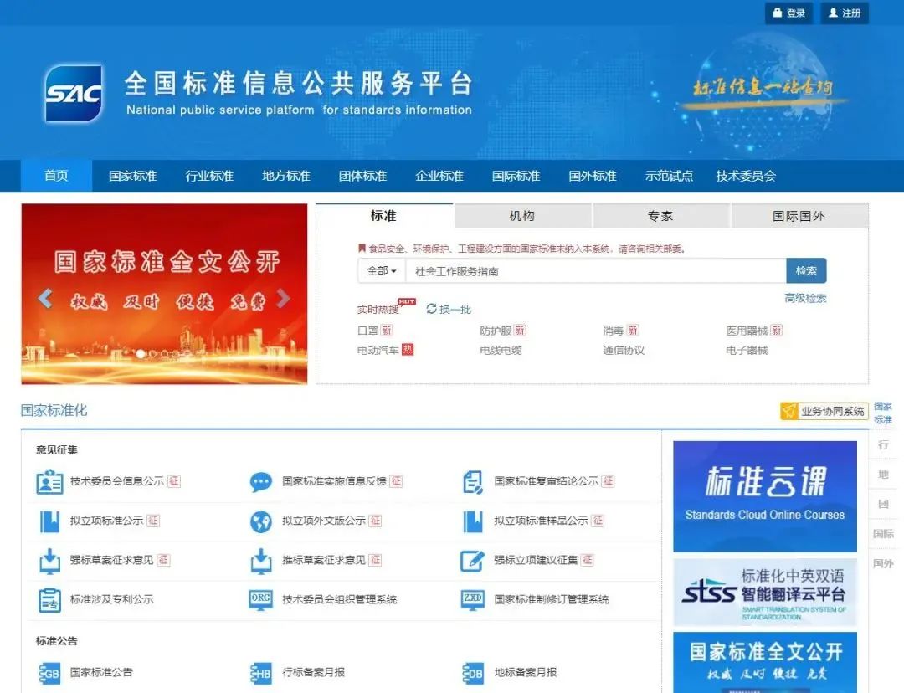The width and height of the screenshot is (904, 693).
Task: Open the 国际标准 navigation menu
Action: 516,176
